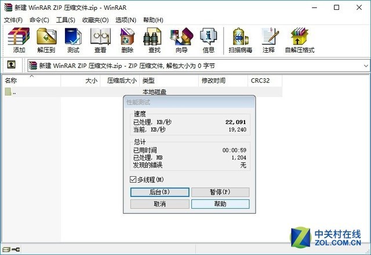Viewport: 371px width, 255px height.
Task: Toggle the 多线程(M) multithreading checkbox
Action: click(133, 180)
